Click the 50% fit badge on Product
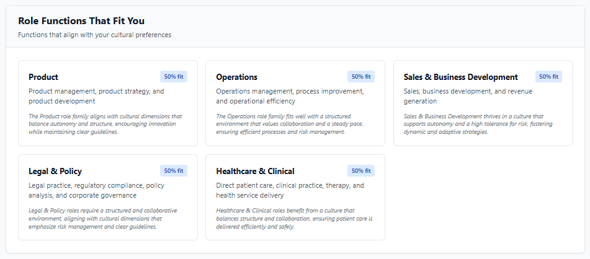 tap(174, 77)
